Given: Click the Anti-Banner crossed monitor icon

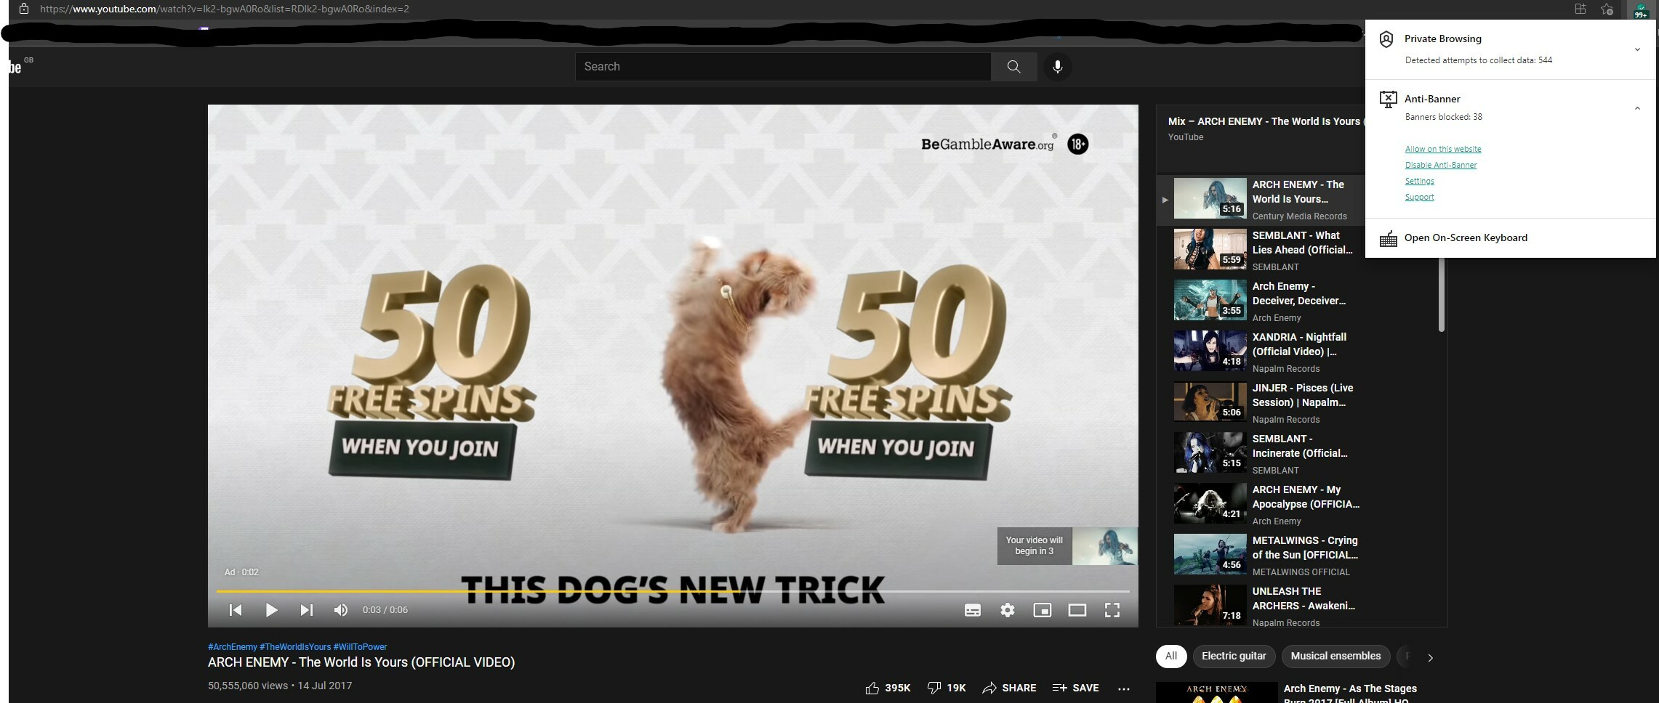Looking at the screenshot, I should point(1388,99).
